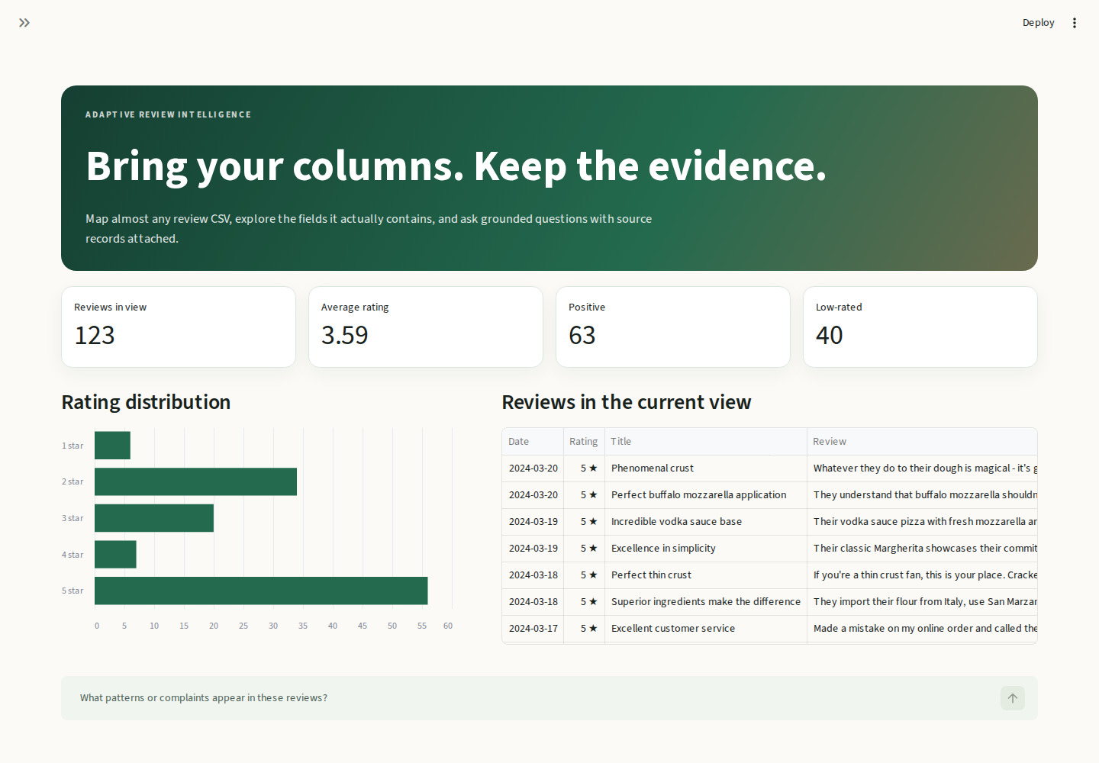Viewport: 1099px width, 763px height.
Task: Click the 2 star bar in chart
Action: coord(195,481)
